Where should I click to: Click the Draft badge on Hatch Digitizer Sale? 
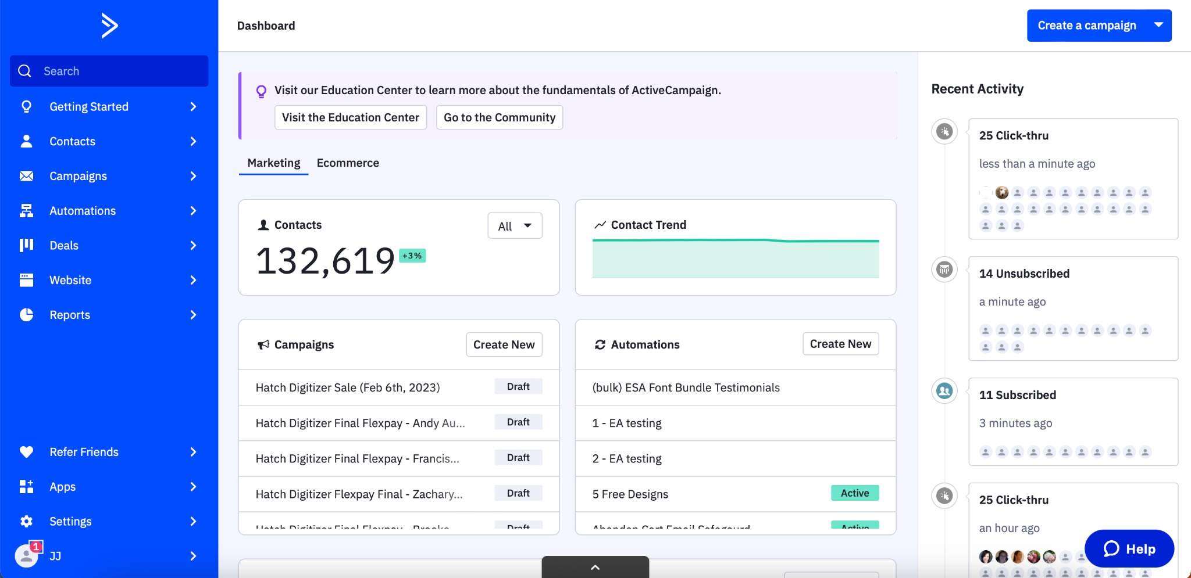click(x=518, y=386)
